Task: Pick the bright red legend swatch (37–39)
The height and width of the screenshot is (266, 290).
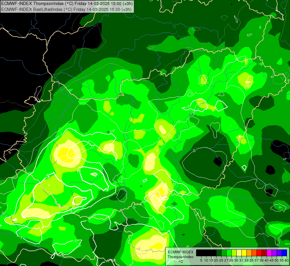Action: pos(259,253)
